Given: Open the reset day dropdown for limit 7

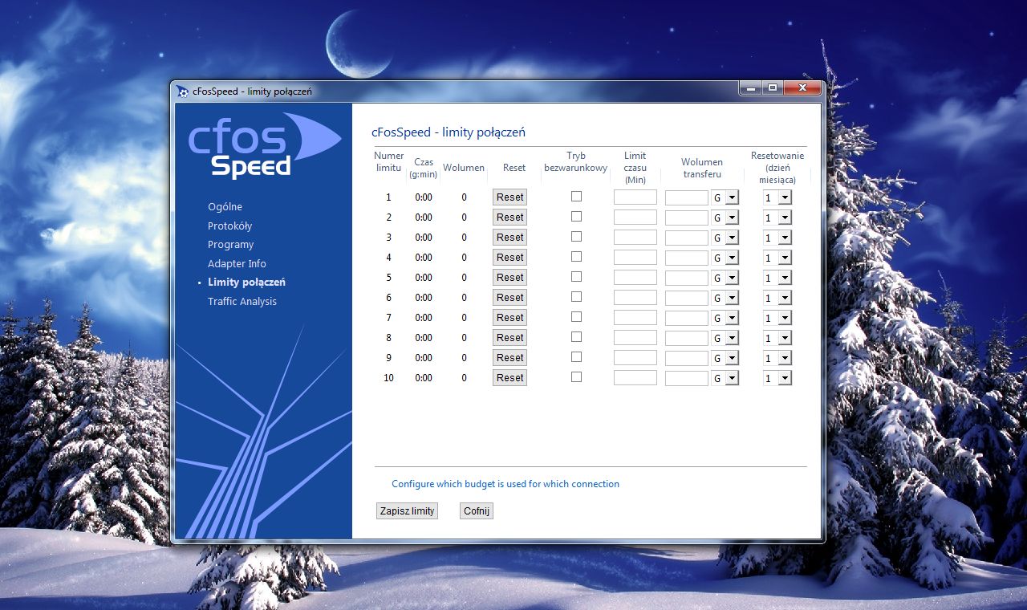Looking at the screenshot, I should (777, 318).
